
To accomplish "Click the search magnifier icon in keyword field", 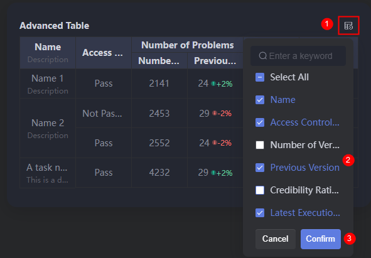I will (x=262, y=56).
